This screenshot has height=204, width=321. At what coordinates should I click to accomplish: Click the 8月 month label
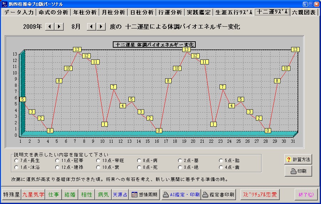(76, 27)
